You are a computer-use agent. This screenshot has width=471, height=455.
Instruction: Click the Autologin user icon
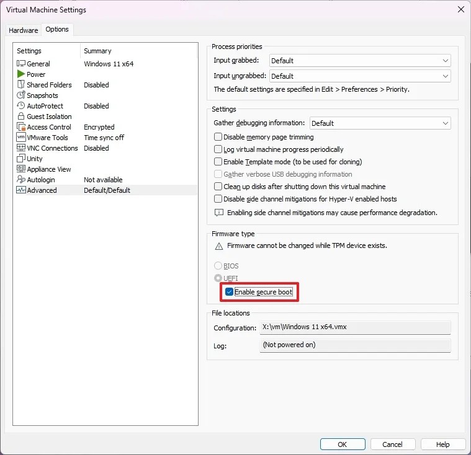(20, 179)
